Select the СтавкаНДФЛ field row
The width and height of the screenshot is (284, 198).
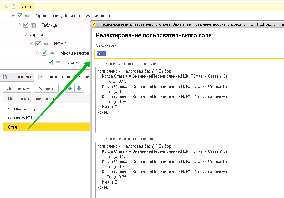[46, 118]
